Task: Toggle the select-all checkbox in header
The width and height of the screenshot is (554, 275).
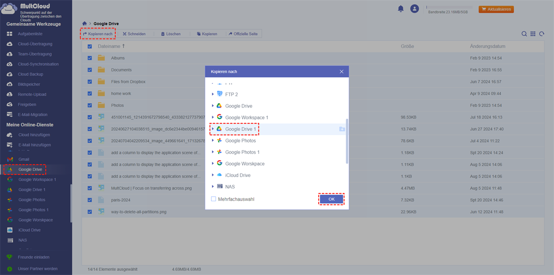Action: (90, 47)
